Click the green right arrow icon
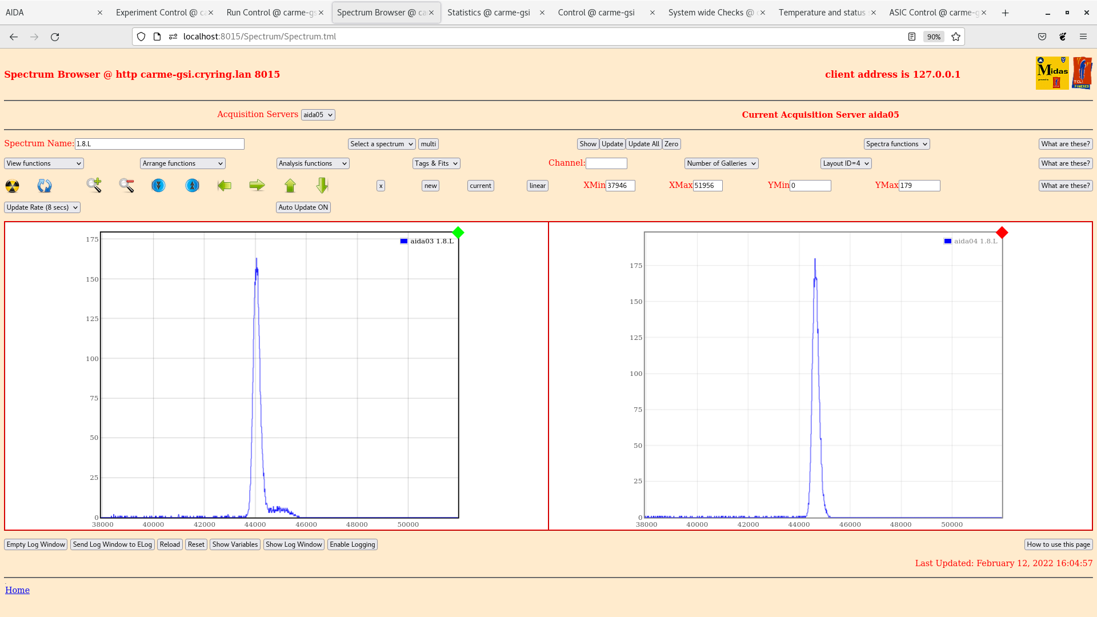Viewport: 1097px width, 617px height. coord(257,185)
